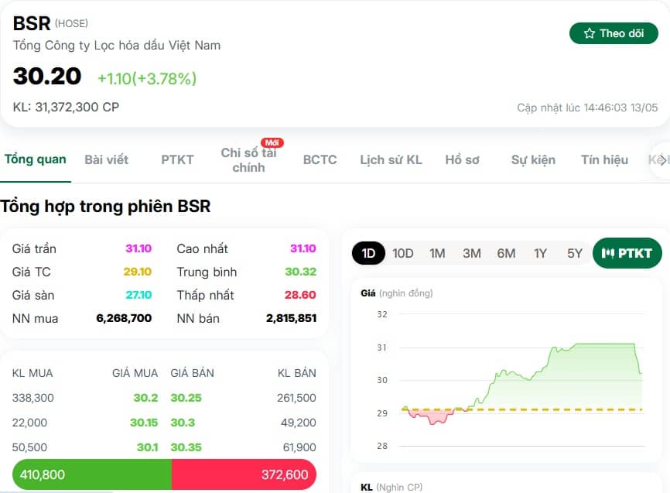Click the right arrow to show more tabs
Image resolution: width=670 pixels, height=493 pixels.
click(x=661, y=160)
